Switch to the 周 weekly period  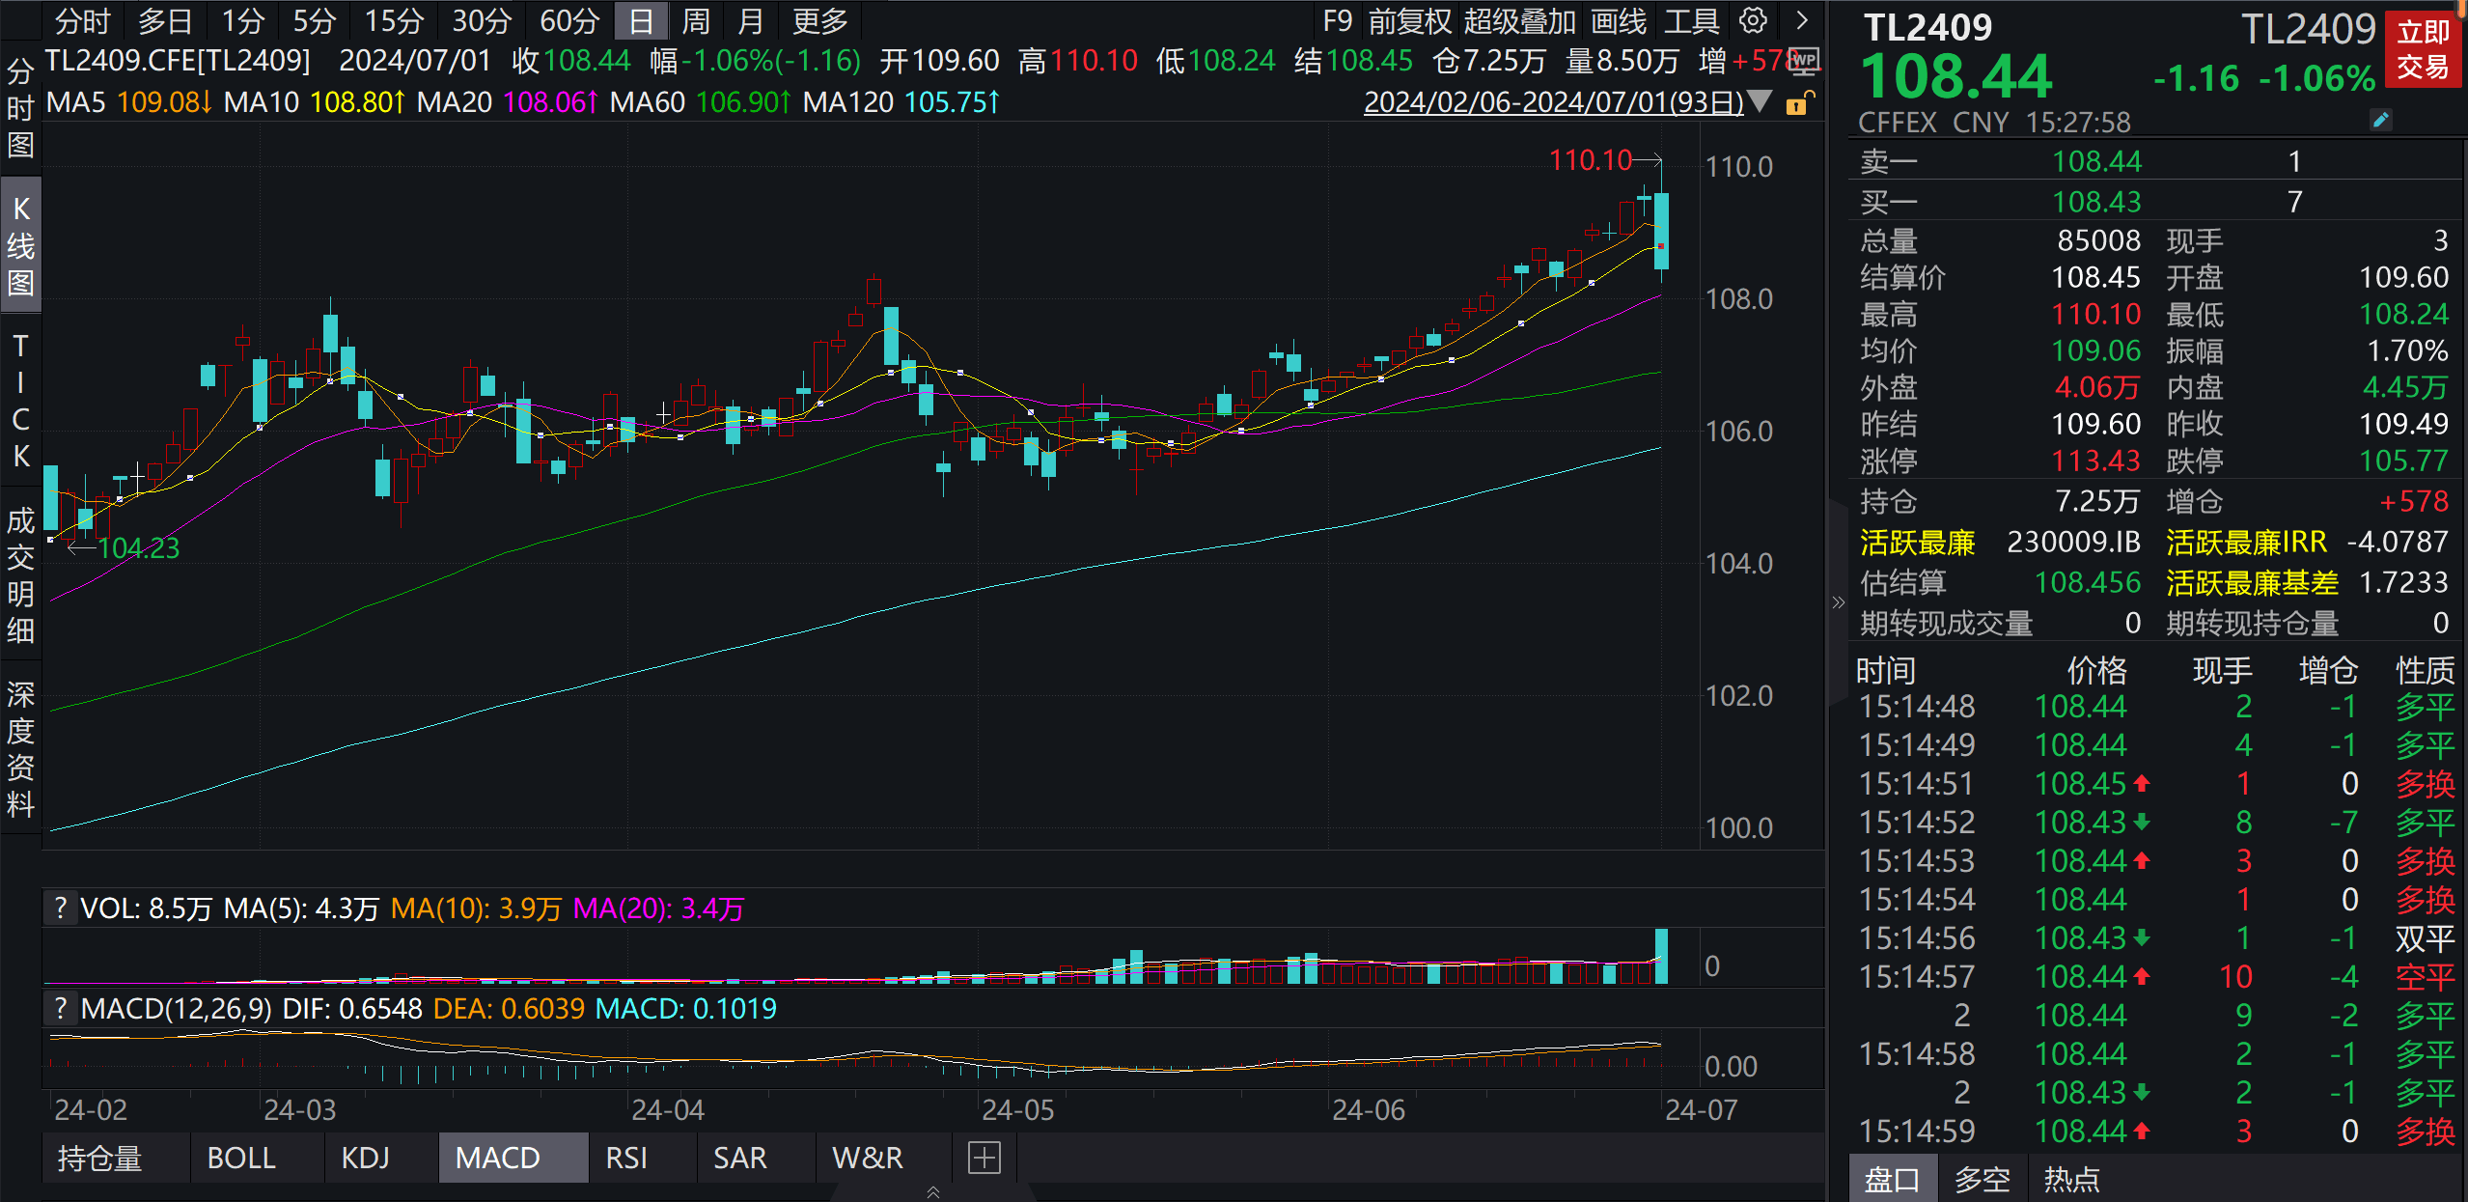[x=695, y=20]
